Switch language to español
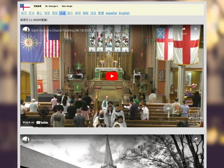Screen dimensions: 224x168 (111, 13)
